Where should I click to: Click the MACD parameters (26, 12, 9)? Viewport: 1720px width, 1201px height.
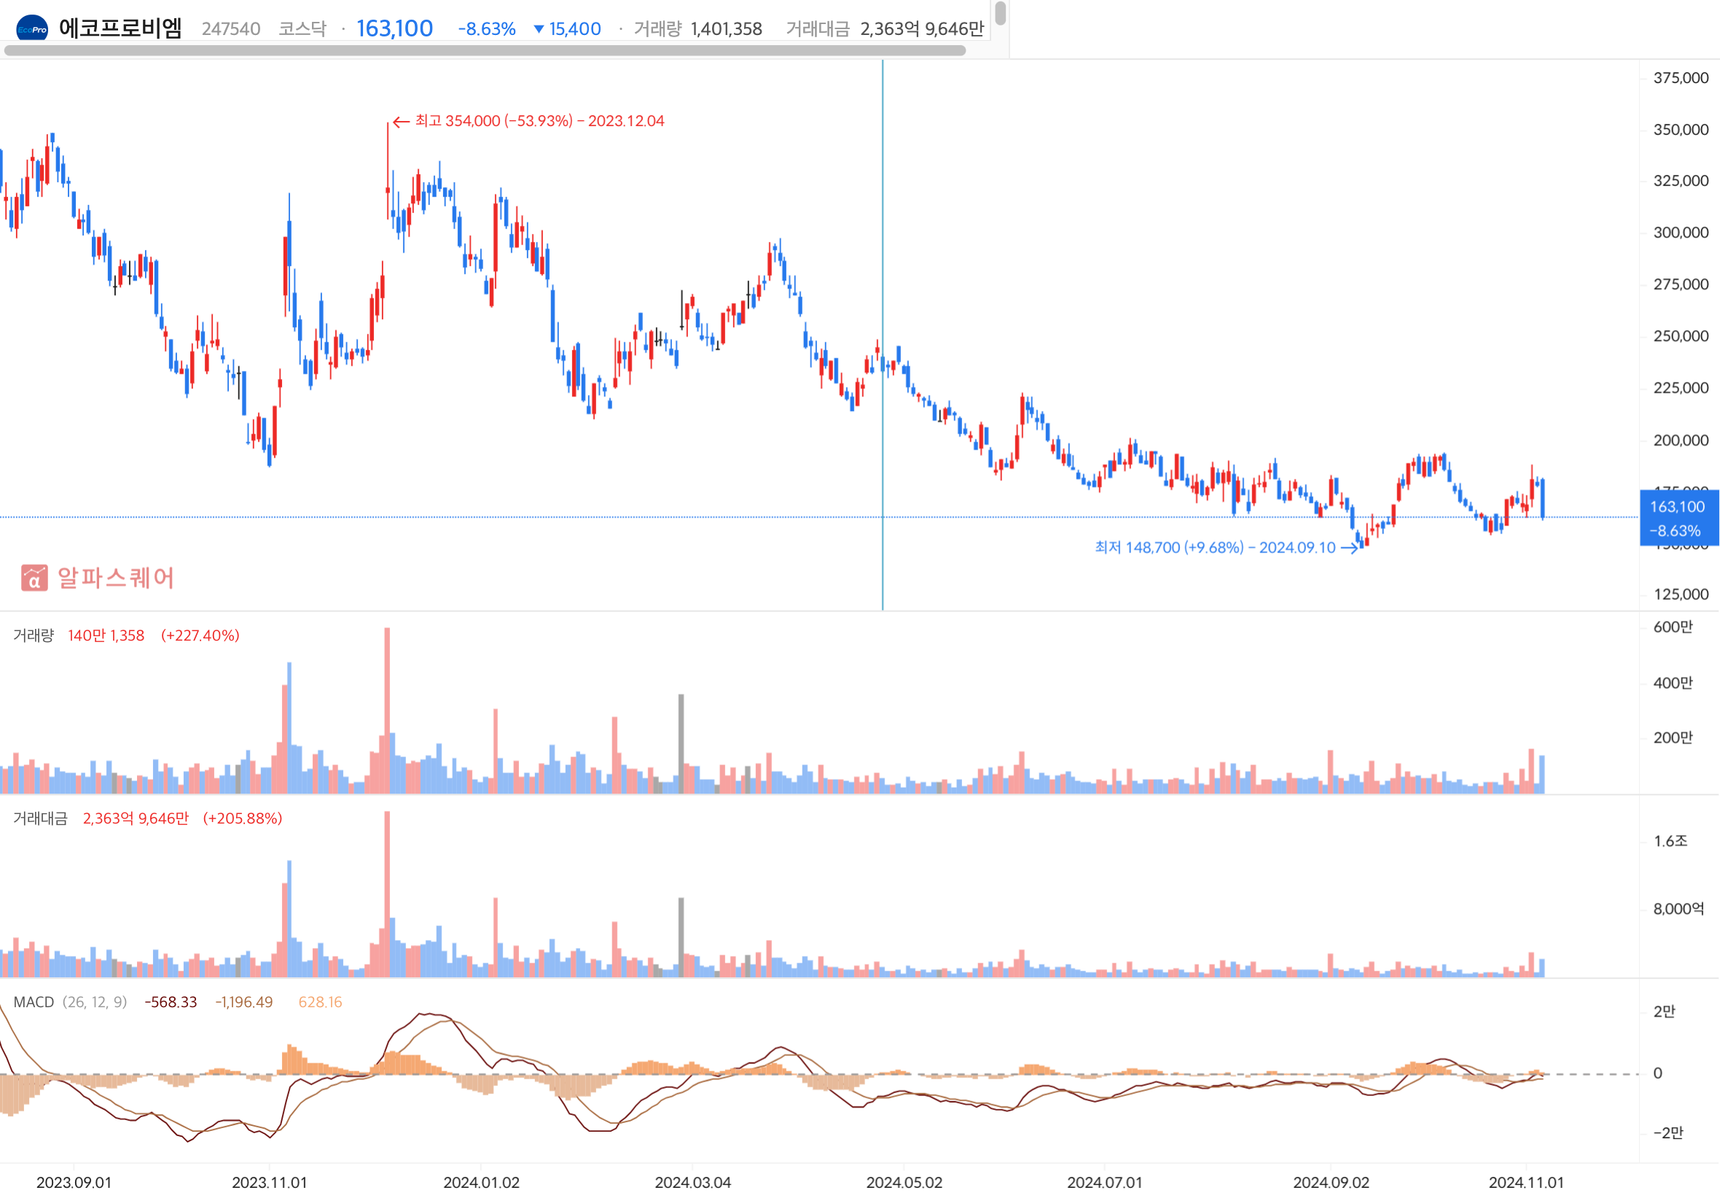95,1002
